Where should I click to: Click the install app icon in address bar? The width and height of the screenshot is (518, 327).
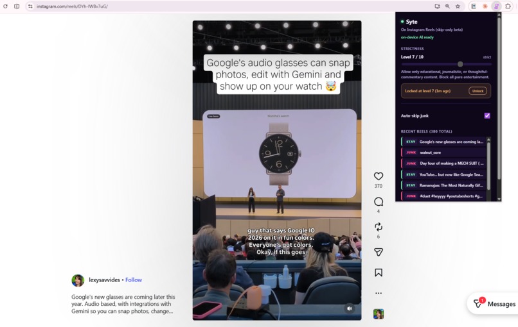tap(438, 6)
